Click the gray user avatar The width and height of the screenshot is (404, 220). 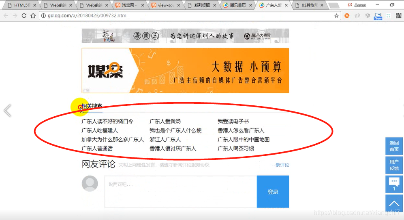tap(90, 184)
